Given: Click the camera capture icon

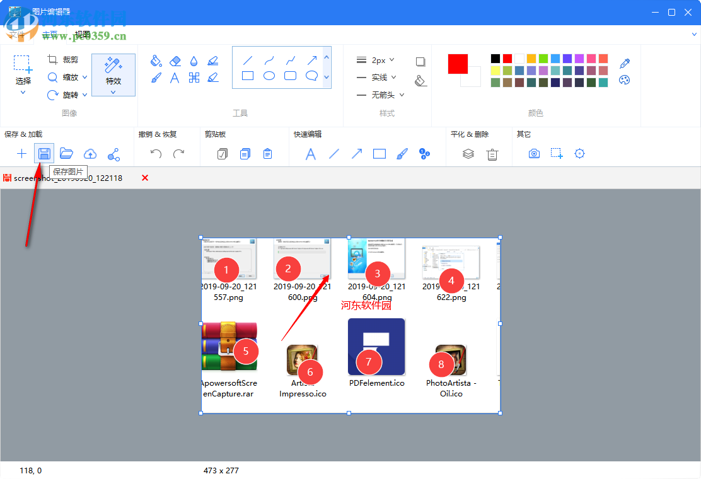Looking at the screenshot, I should point(534,153).
